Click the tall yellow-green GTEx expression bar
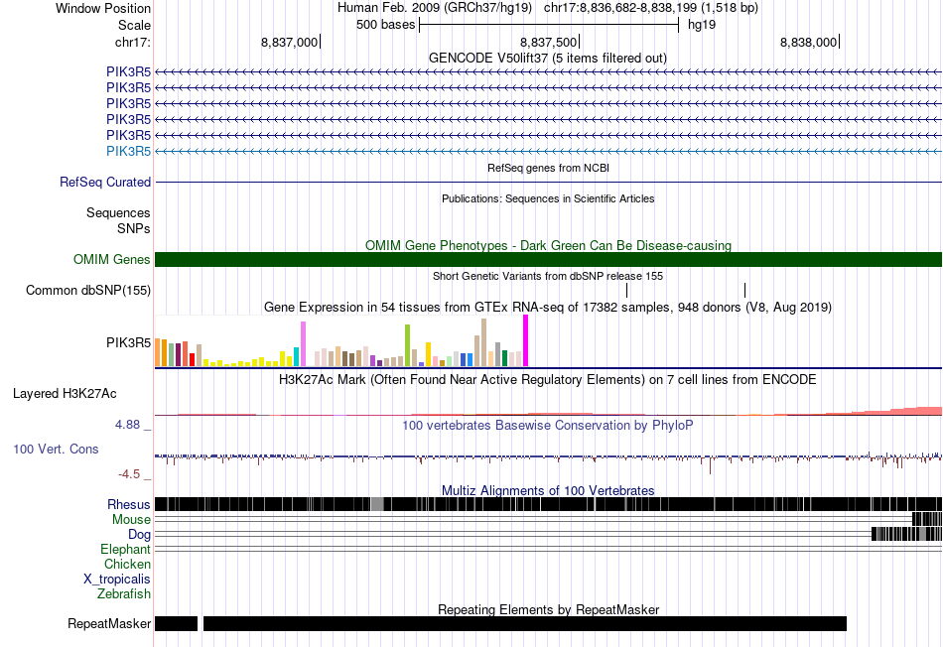 [408, 345]
